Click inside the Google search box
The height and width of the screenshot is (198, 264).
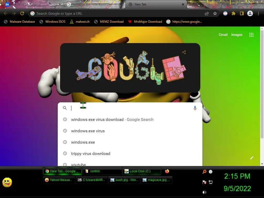tap(130, 108)
